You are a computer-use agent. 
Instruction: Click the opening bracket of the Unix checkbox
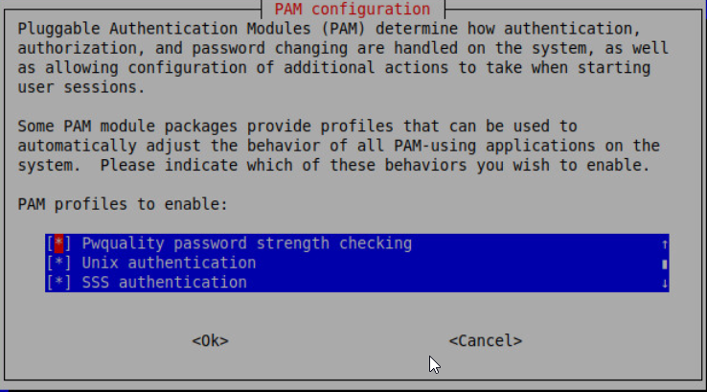click(50, 263)
